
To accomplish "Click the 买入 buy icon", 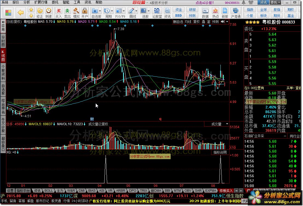I will coord(59,13).
